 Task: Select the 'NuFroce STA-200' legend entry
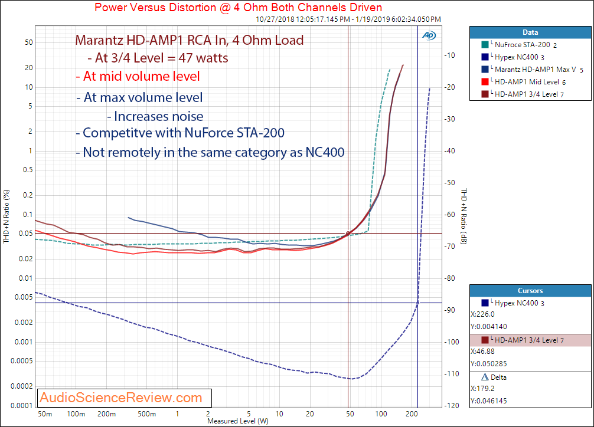[x=526, y=45]
